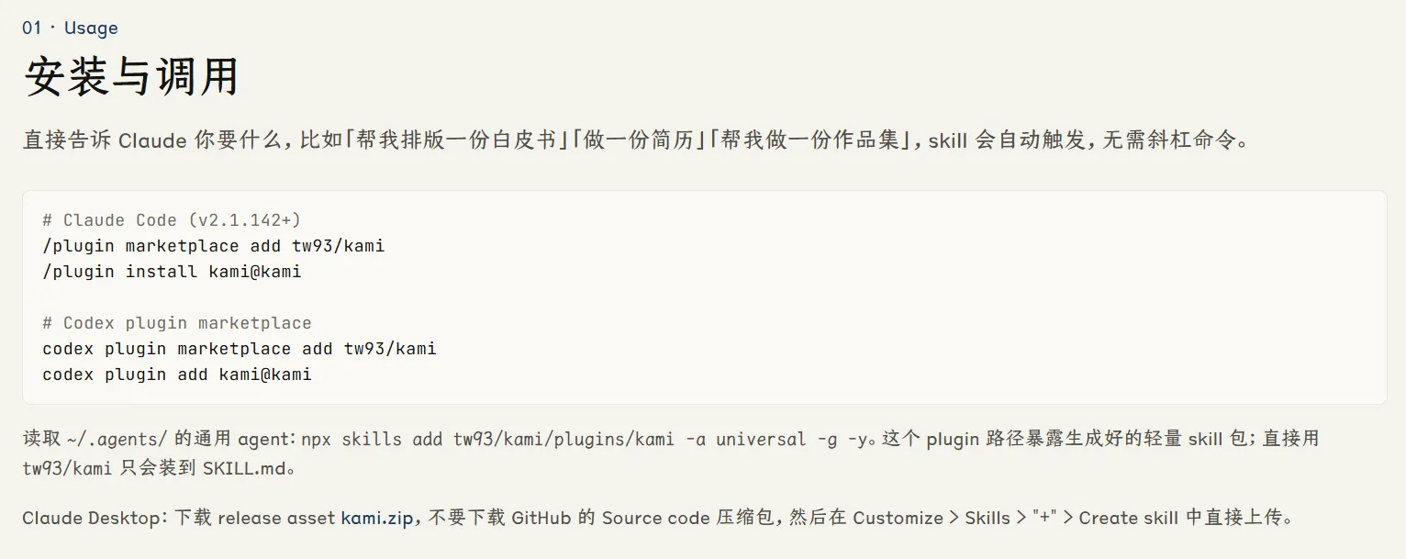Click the "/plugin install kami@kami" command line
This screenshot has height=559, width=1406.
pos(172,272)
